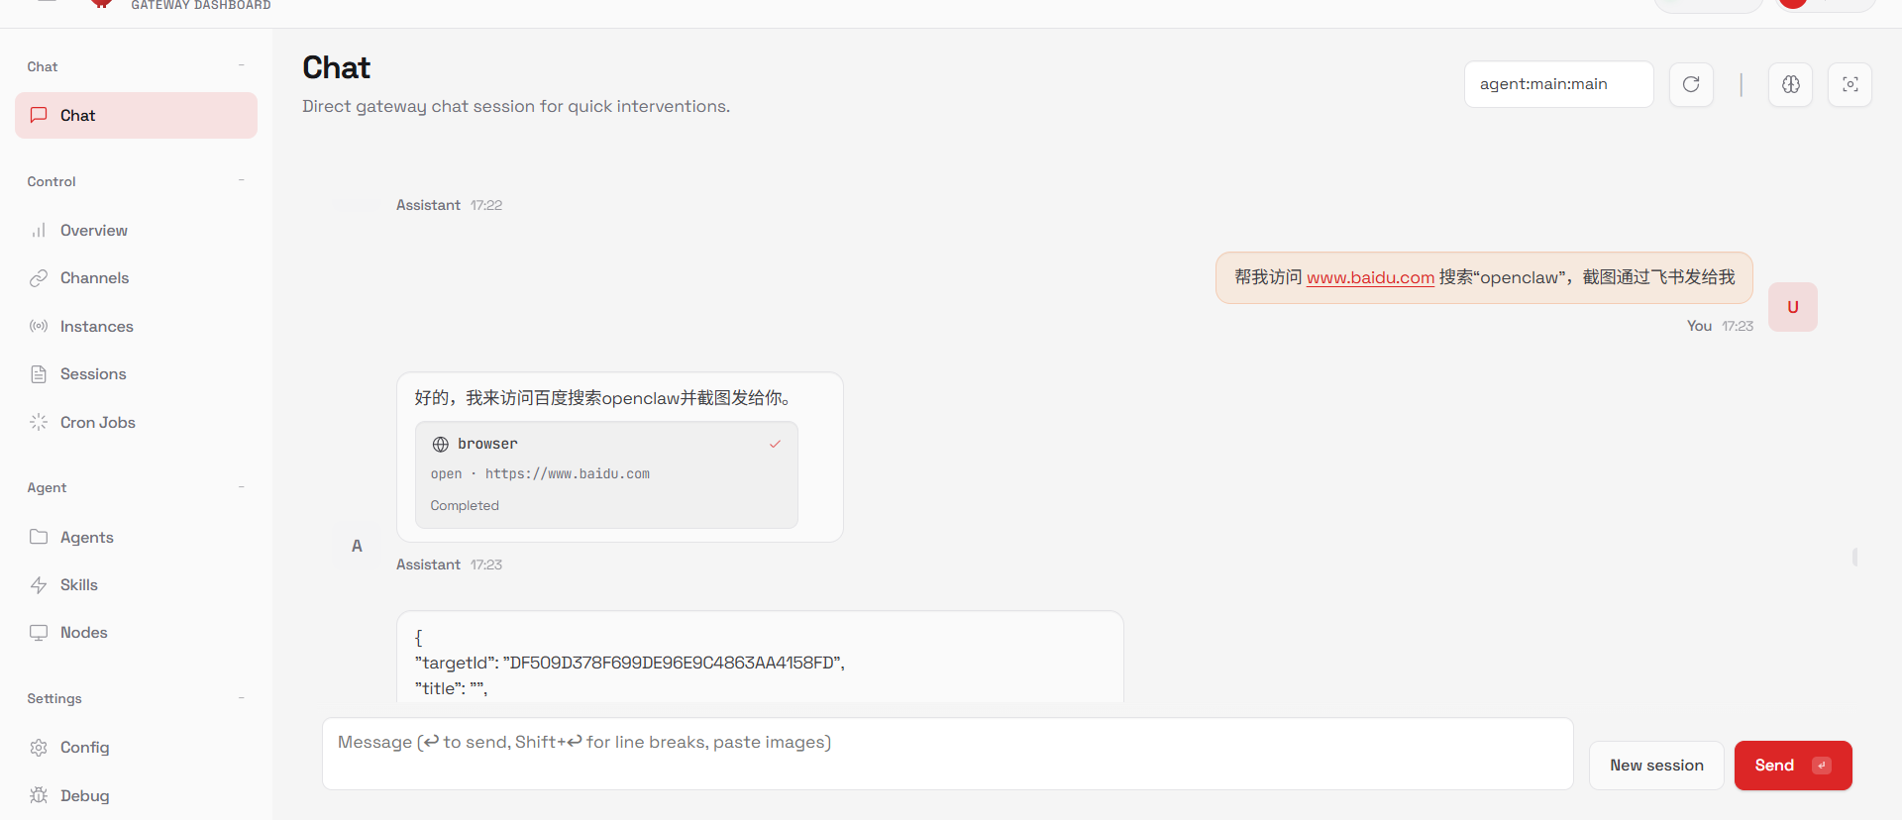Collapse the Settings sidebar group
Viewport: 1902px width, 820px height.
pyautogui.click(x=242, y=698)
